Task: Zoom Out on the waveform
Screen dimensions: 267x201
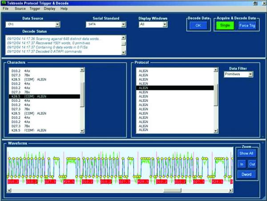Action: click(252, 164)
